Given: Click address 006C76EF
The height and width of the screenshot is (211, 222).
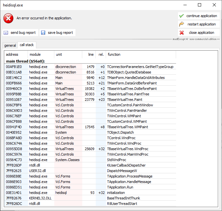Looking at the screenshot, I should pos(14,116).
